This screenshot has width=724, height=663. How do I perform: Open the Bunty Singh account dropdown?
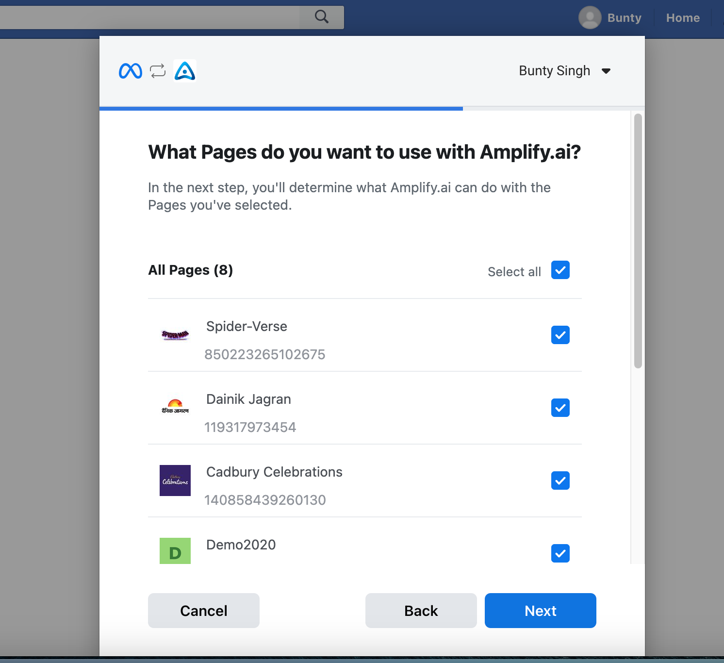(565, 71)
